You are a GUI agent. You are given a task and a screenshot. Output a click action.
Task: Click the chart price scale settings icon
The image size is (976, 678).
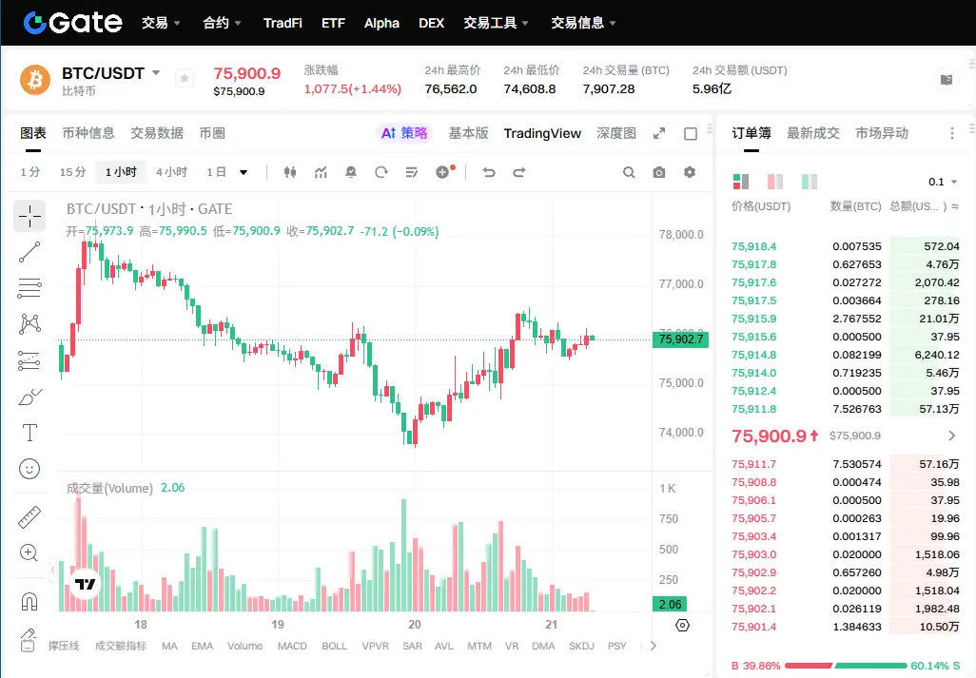pos(682,625)
